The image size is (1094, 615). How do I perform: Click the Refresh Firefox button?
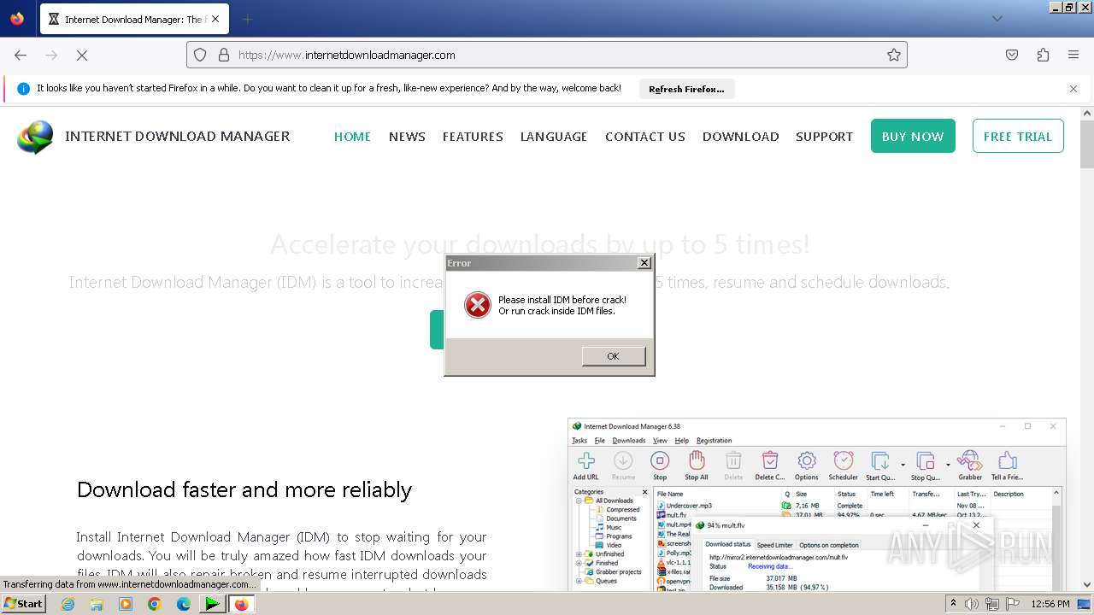coord(686,89)
